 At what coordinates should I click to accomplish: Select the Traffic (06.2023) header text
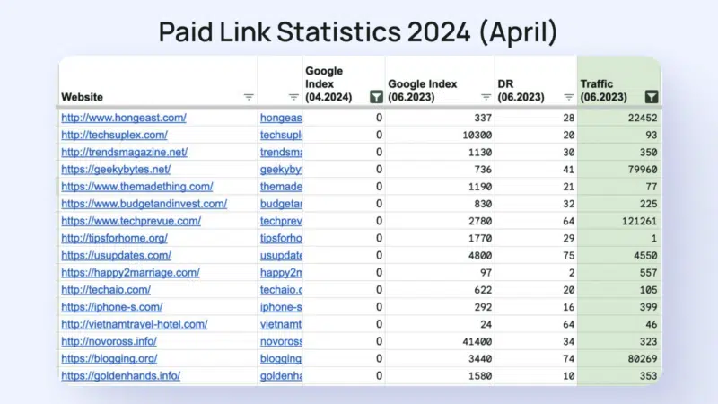click(603, 91)
